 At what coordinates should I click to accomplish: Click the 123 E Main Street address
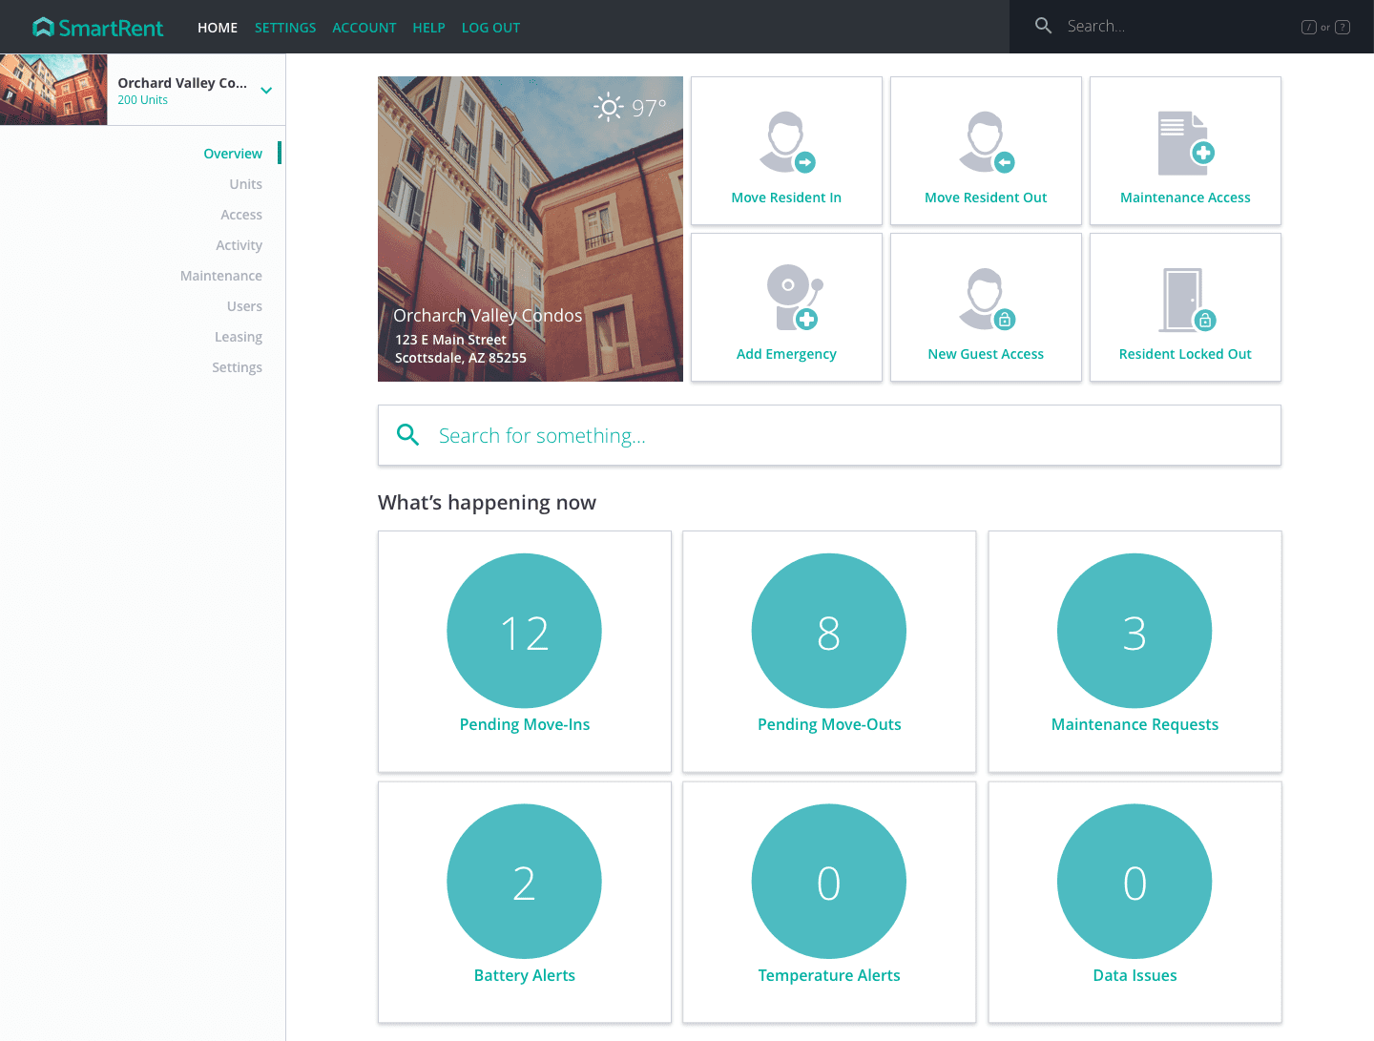(x=450, y=340)
